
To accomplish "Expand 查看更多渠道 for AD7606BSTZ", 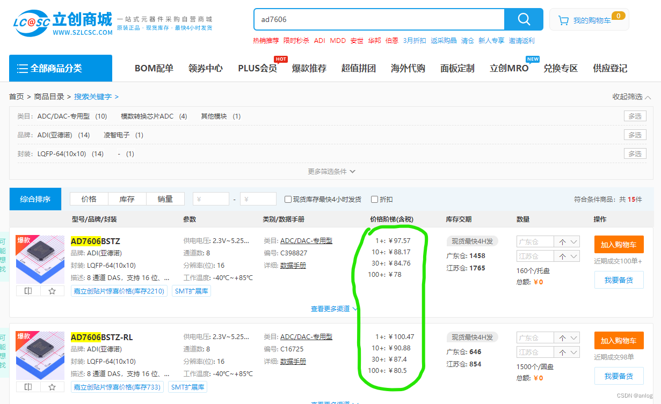I will pos(334,309).
